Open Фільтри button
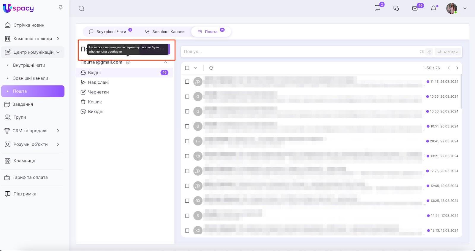 pyautogui.click(x=448, y=52)
